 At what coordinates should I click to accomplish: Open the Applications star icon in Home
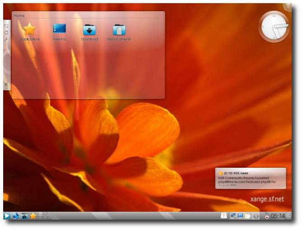pos(29,29)
